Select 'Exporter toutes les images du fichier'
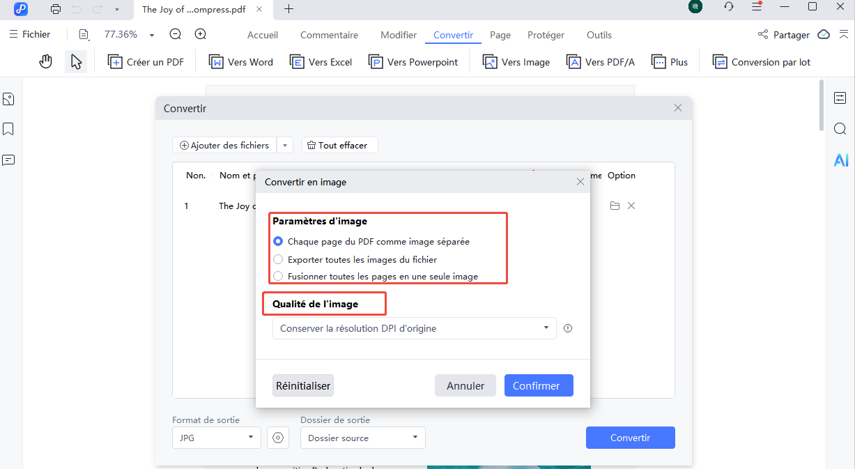The image size is (855, 469). [278, 259]
